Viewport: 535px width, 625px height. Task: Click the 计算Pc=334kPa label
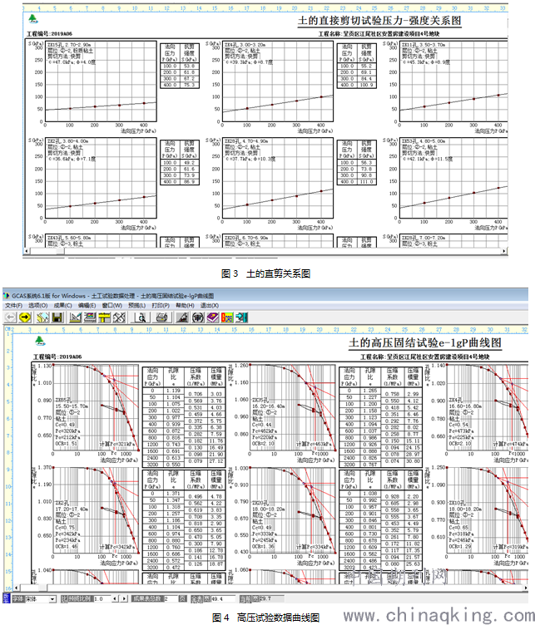pos(312,546)
